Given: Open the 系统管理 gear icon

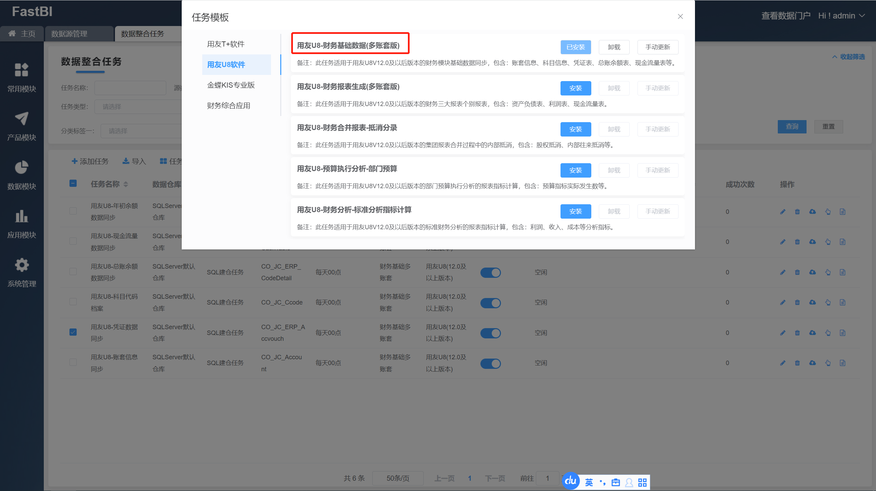Looking at the screenshot, I should click(22, 265).
